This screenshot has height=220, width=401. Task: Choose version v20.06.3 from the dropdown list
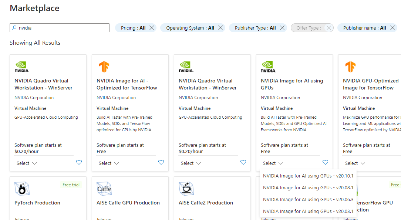click(308, 200)
